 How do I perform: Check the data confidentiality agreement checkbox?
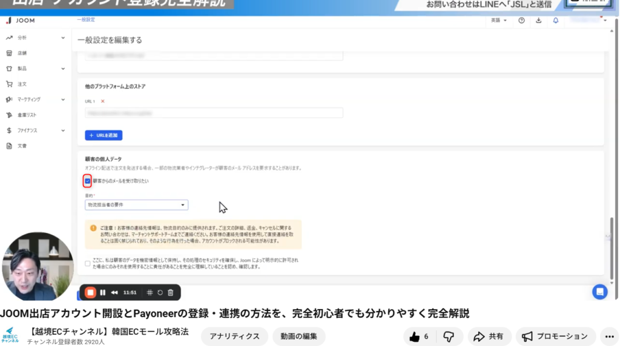(88, 263)
